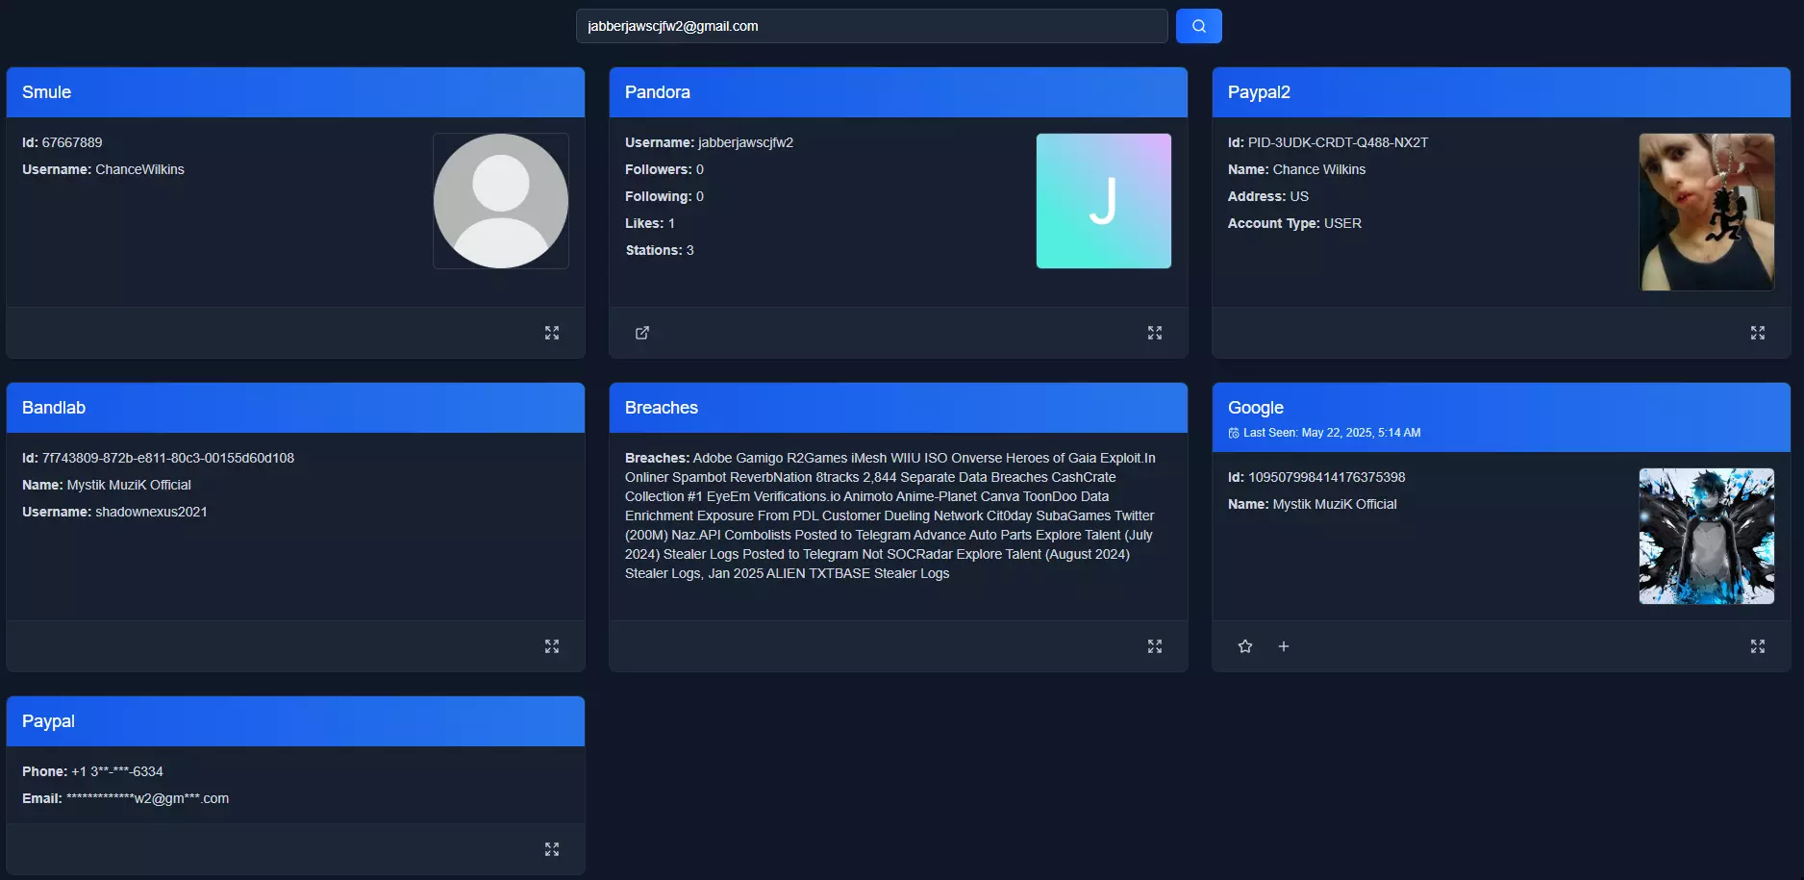Viewport: 1804px width, 880px height.
Task: Open the Smule default avatar image
Action: click(x=501, y=201)
